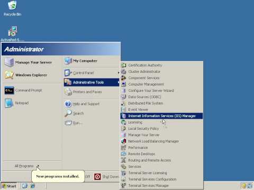This screenshot has height=190, width=254.
Task: Open Internet Information Services (IIS) Manager
Action: [162, 116]
